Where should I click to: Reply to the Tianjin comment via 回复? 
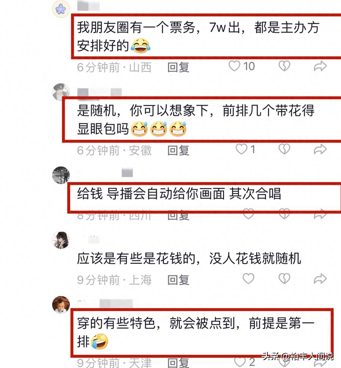click(178, 363)
